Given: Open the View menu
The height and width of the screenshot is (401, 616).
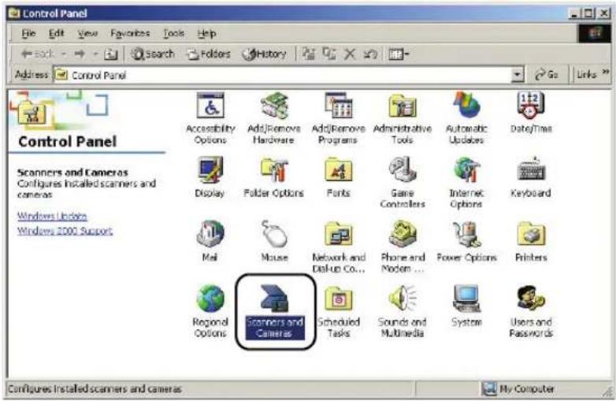Looking at the screenshot, I should (x=87, y=33).
